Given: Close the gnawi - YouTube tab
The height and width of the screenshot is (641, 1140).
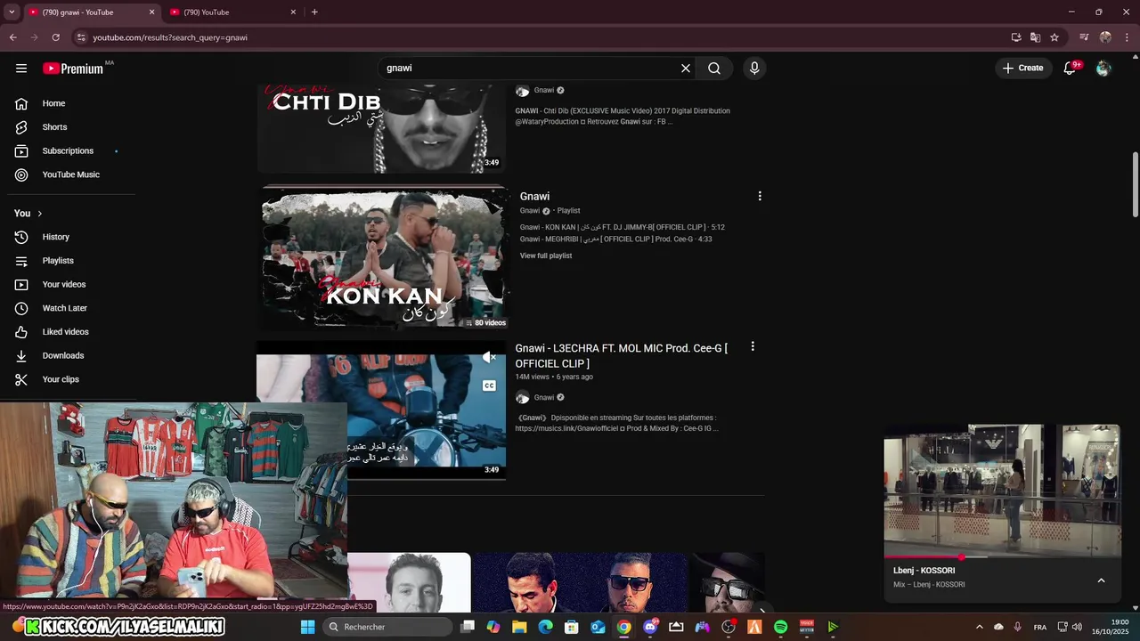Looking at the screenshot, I should (x=151, y=12).
